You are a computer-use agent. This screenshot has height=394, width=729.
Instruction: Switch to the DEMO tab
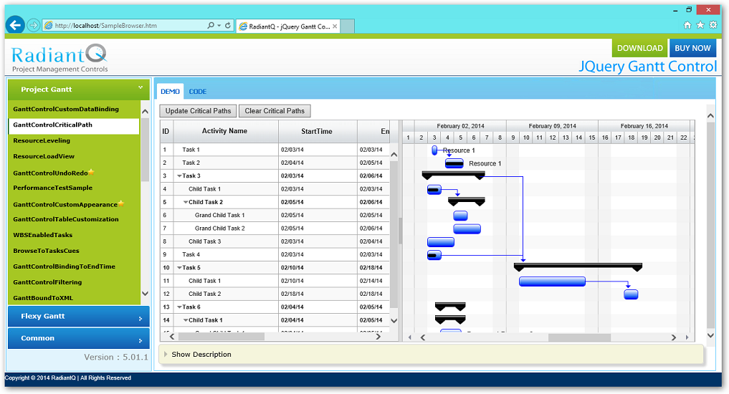click(x=170, y=92)
